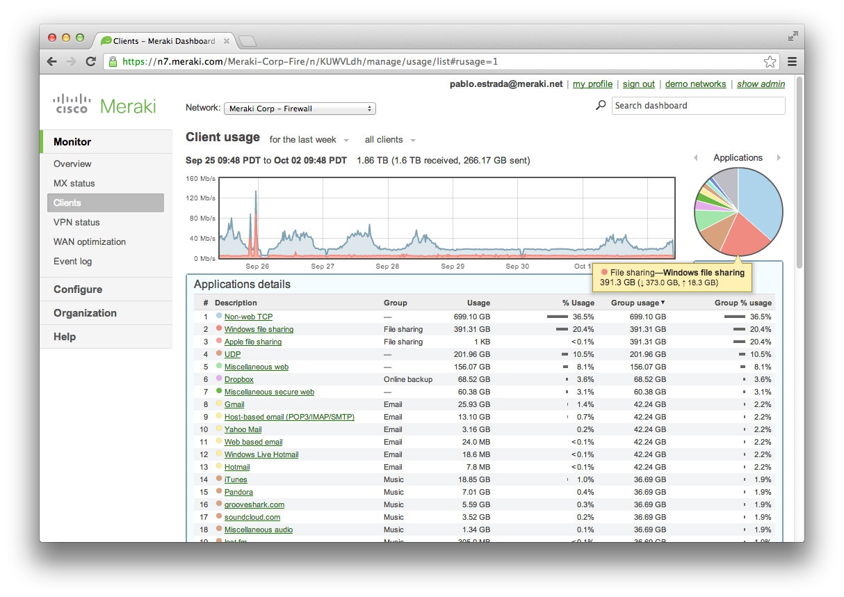Click the Dropbox pink color dot
844x597 pixels.
tap(219, 379)
